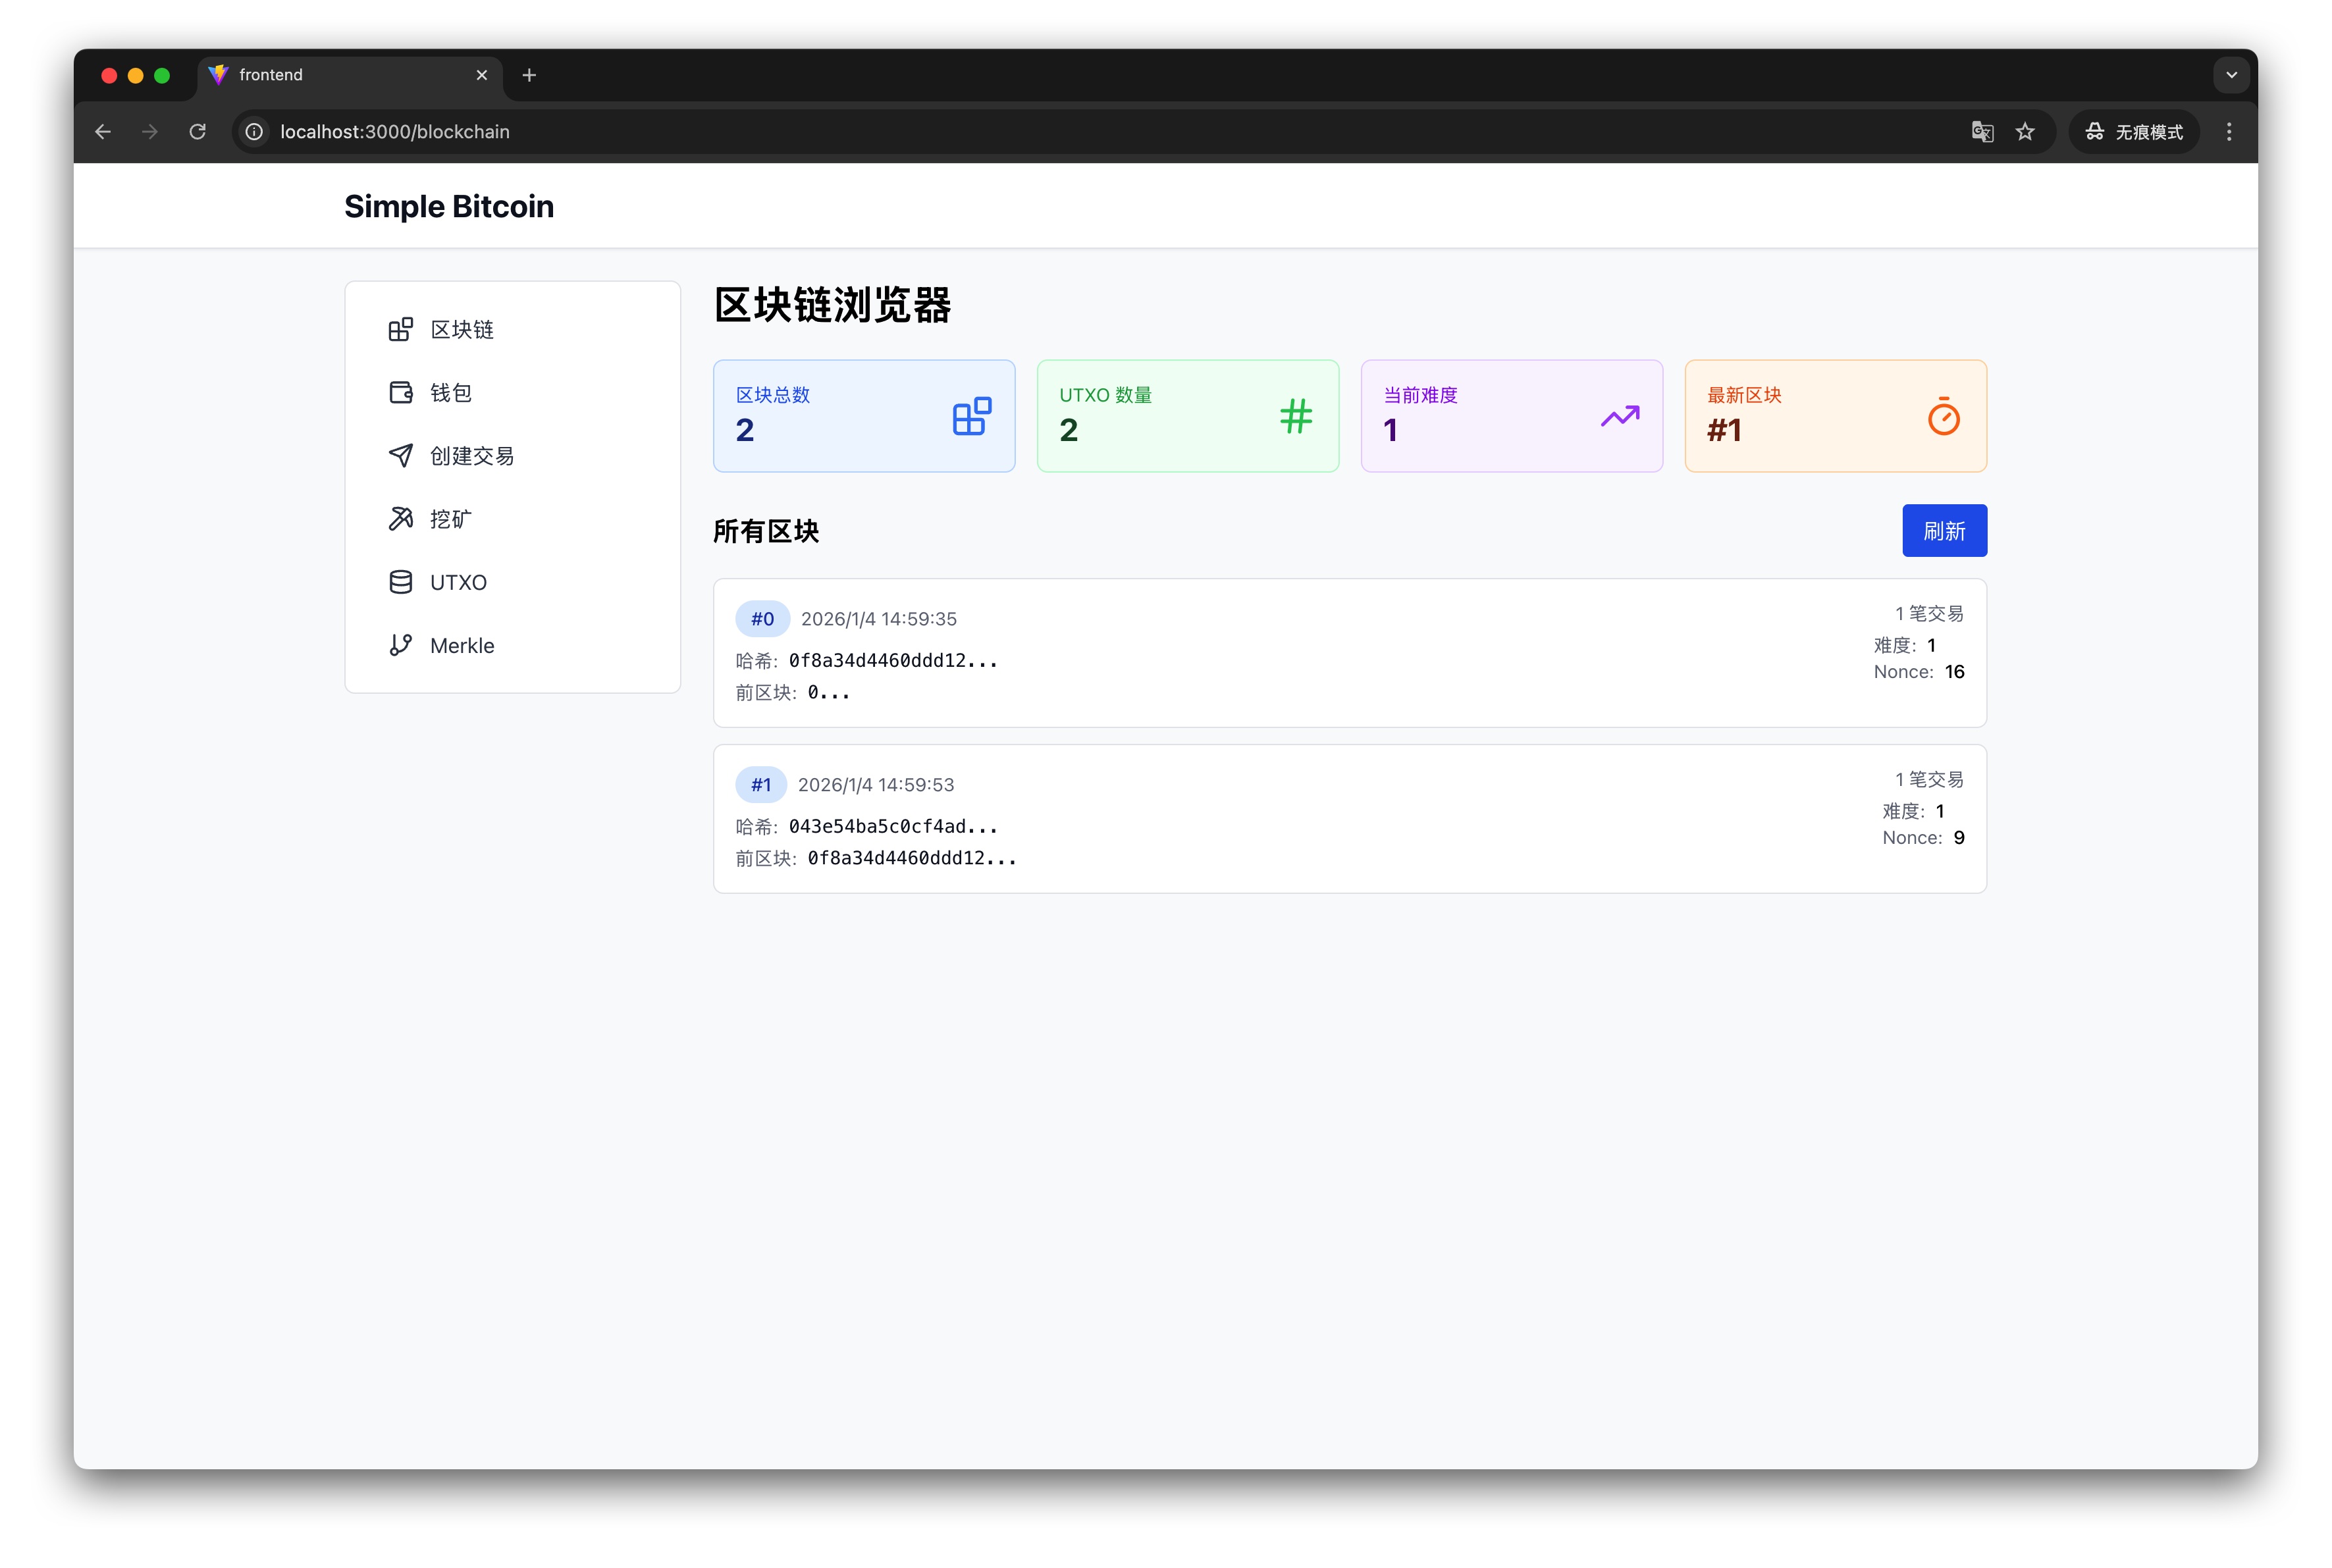Click the site information icon beside the URL
The image size is (2332, 1568).
(255, 132)
